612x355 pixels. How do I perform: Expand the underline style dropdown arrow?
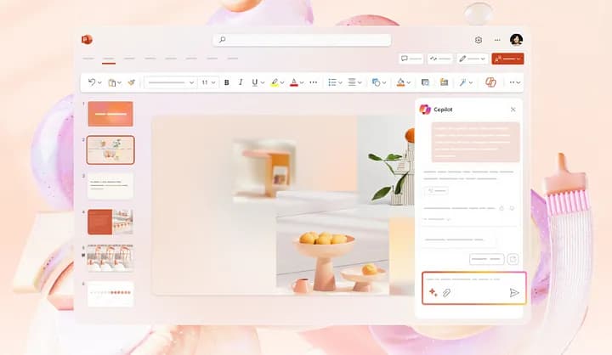click(x=263, y=82)
